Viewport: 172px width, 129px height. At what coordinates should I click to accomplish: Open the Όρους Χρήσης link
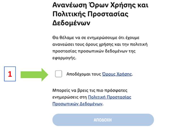(x=117, y=74)
